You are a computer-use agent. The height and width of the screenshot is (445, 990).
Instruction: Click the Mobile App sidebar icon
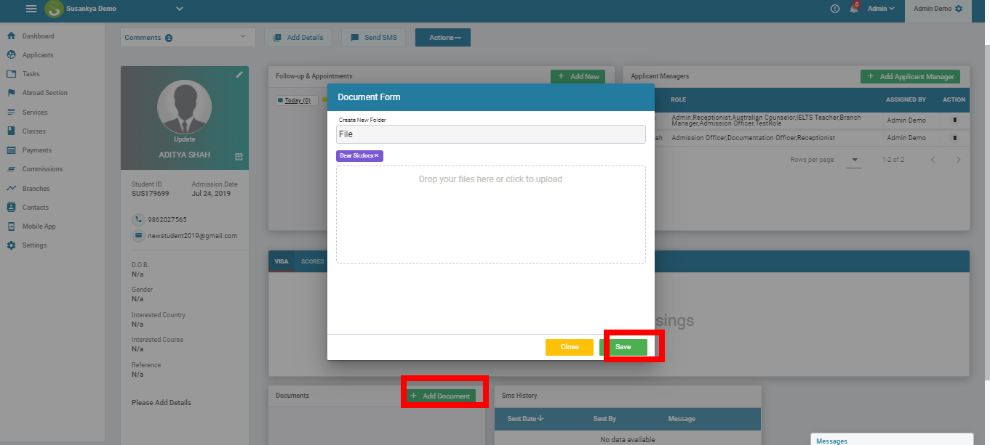11,226
